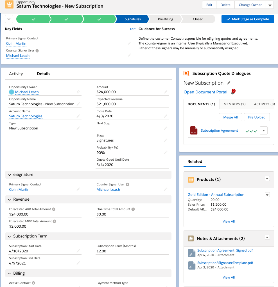Open Subscription Agreement document dropdown menu
This screenshot has width=278, height=287.
(264, 131)
